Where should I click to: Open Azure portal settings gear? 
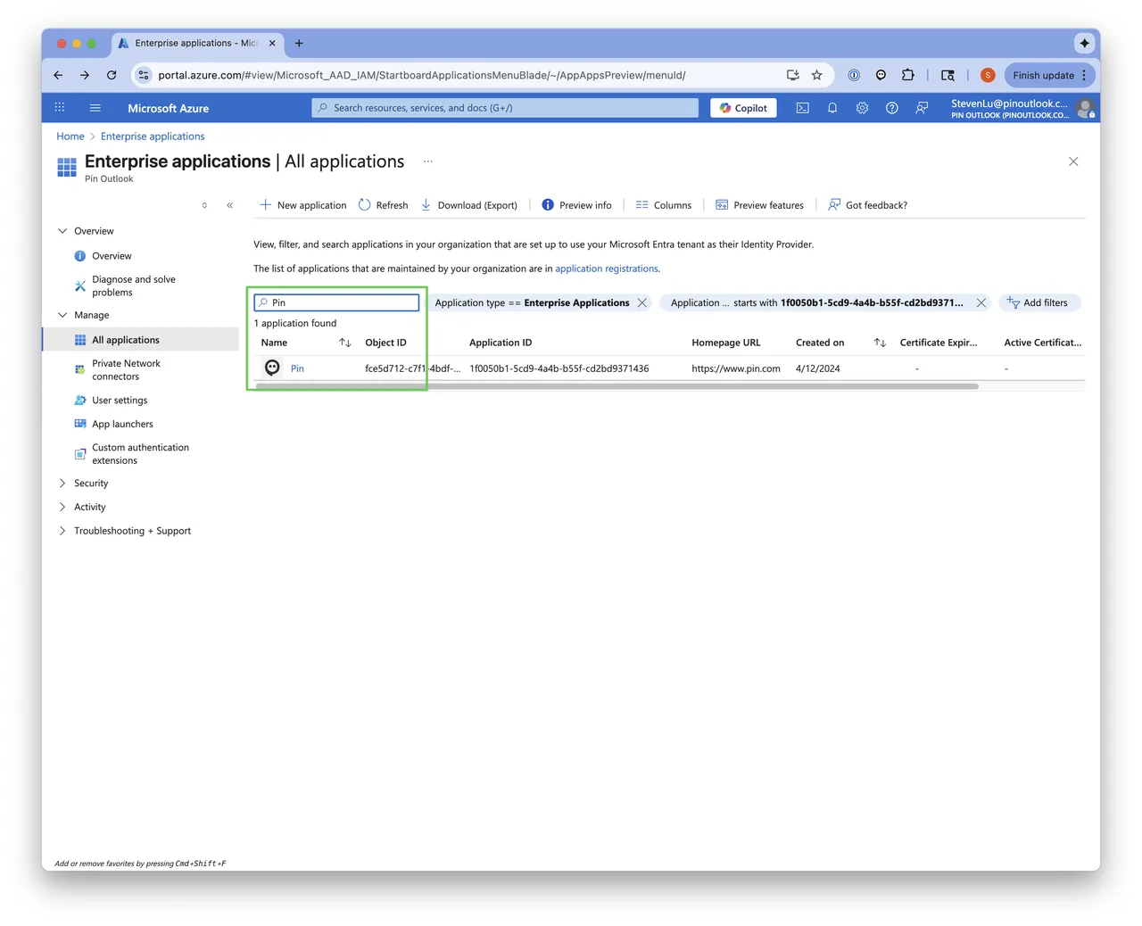[862, 108]
